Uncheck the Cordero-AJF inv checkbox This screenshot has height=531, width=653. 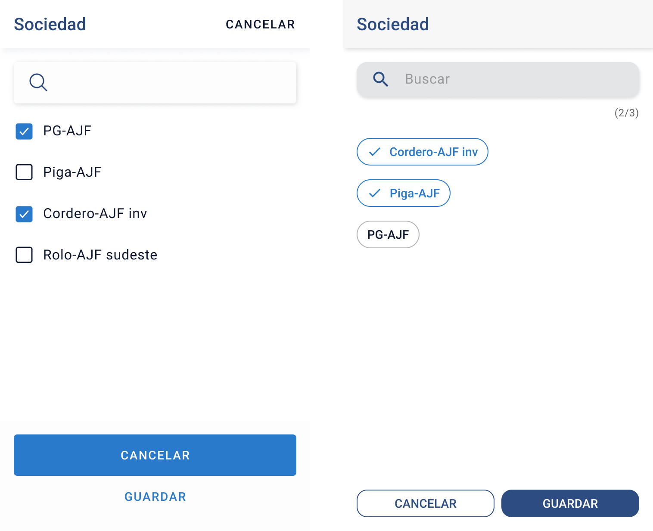24,214
